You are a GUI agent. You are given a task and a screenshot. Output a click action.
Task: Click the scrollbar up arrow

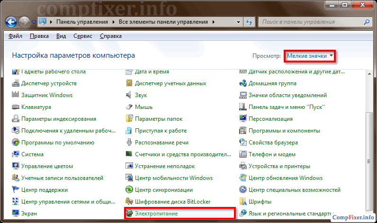pos(369,74)
